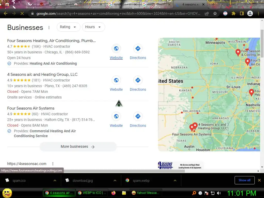Click the network tray icon
This screenshot has width=264, height=198.
213,193
